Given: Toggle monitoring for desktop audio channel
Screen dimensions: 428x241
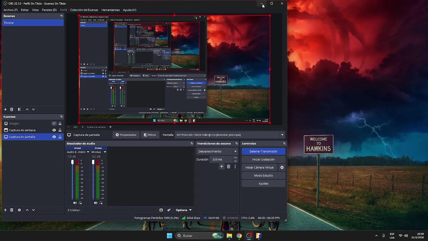Looking at the screenshot, I should 80,203.
